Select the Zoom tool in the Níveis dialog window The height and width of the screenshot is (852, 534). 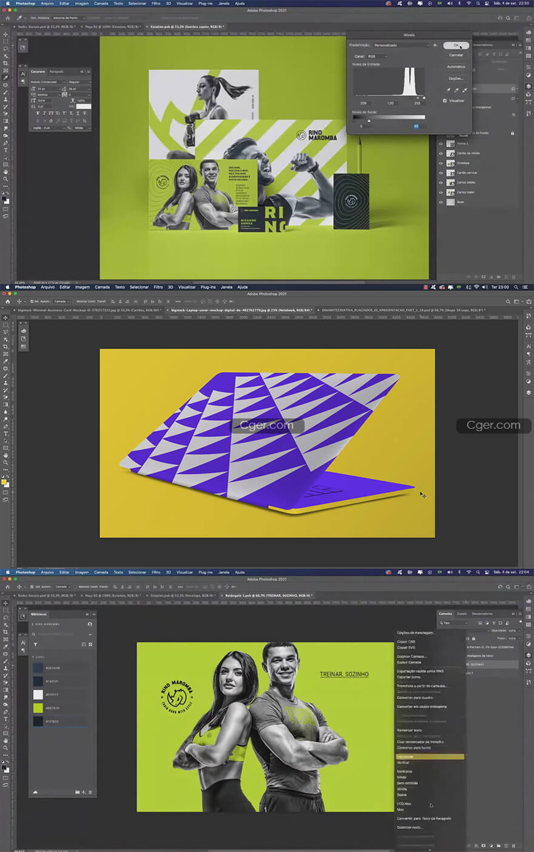[x=5, y=179]
